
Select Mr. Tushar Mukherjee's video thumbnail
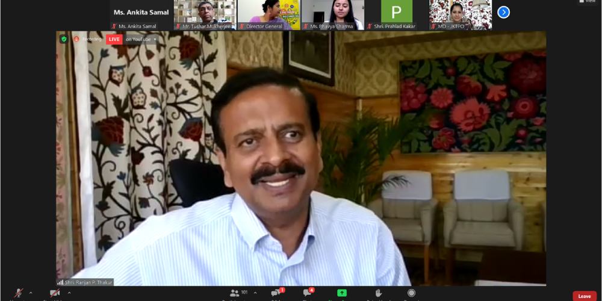click(x=205, y=15)
